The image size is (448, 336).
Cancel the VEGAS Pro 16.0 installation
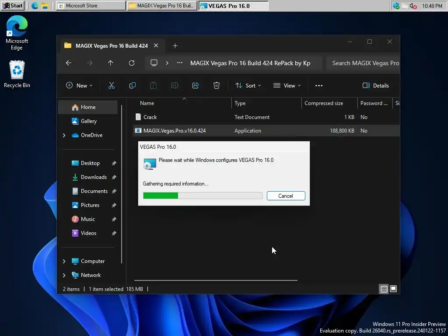click(286, 196)
